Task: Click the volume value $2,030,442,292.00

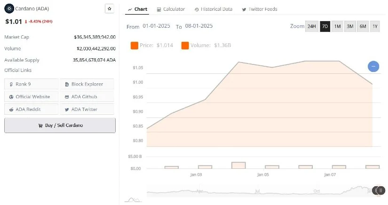Action: point(96,48)
